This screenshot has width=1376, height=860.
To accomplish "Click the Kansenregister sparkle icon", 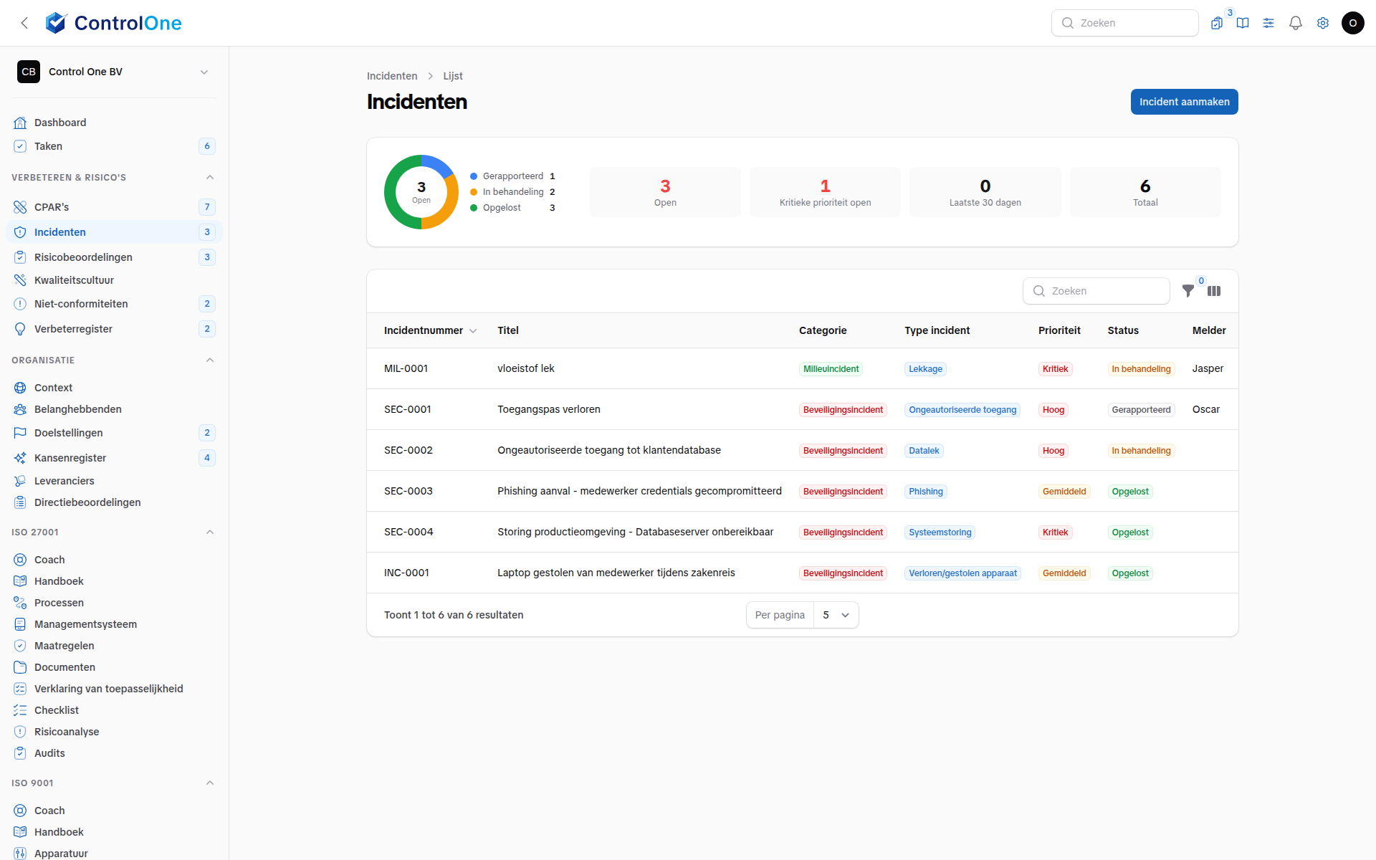I will pyautogui.click(x=20, y=458).
